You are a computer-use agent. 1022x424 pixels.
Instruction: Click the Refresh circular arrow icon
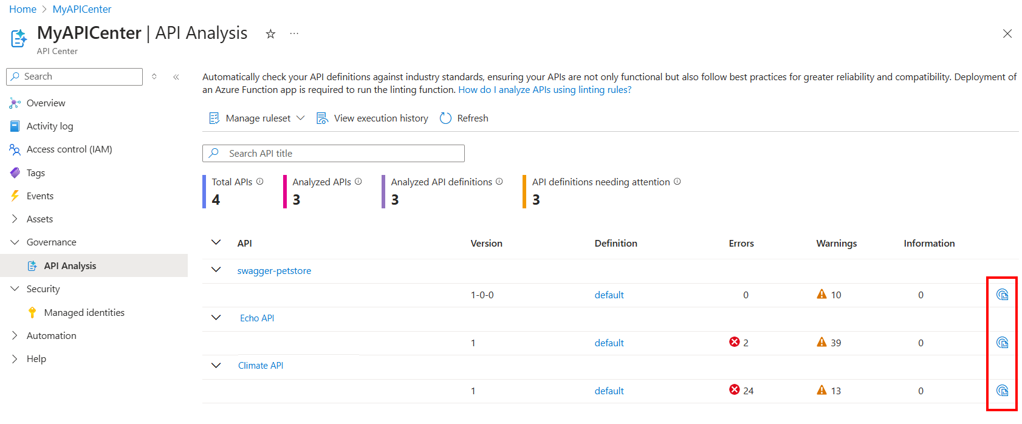(445, 118)
